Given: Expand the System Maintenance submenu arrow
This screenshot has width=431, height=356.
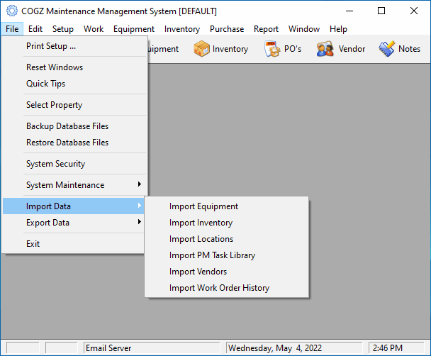Looking at the screenshot, I should pyautogui.click(x=140, y=184).
